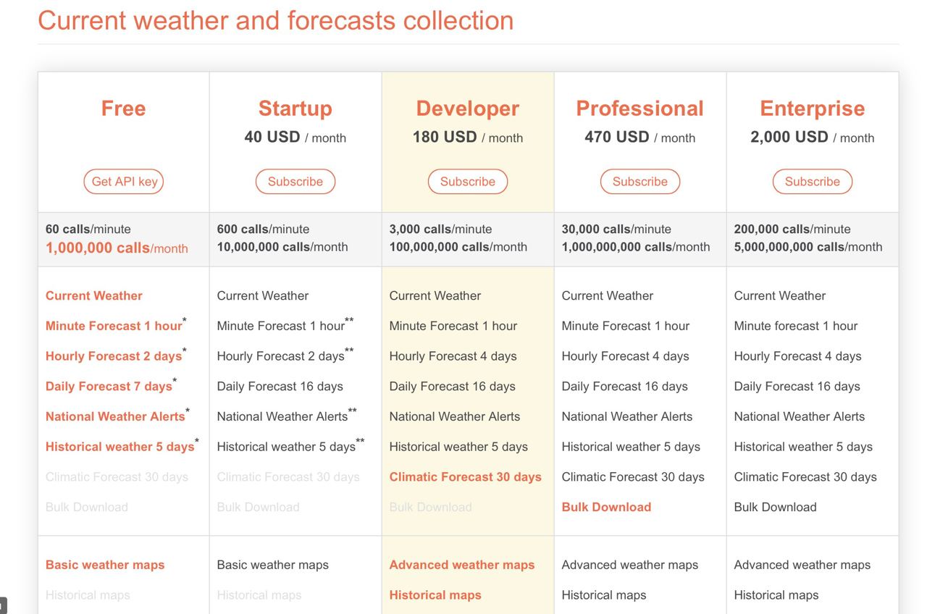Open Basic weather maps Free link
The image size is (927, 614).
pos(105,565)
